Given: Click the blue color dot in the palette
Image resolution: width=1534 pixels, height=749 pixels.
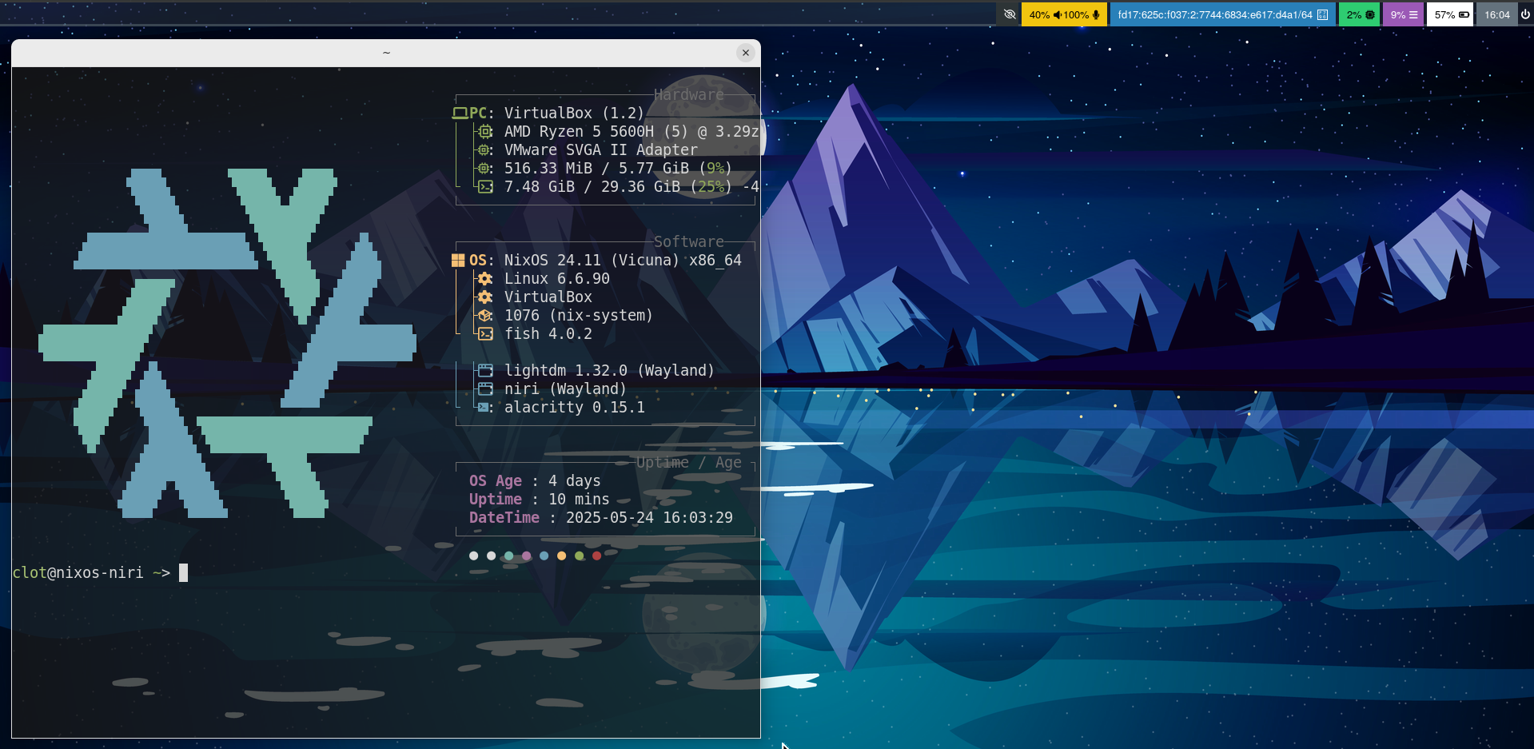Looking at the screenshot, I should pos(544,556).
